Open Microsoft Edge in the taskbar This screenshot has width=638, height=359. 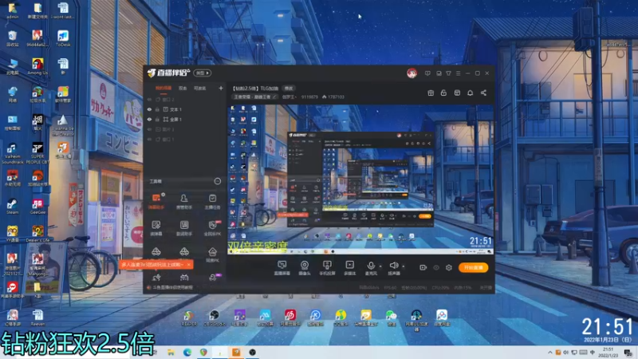187,353
